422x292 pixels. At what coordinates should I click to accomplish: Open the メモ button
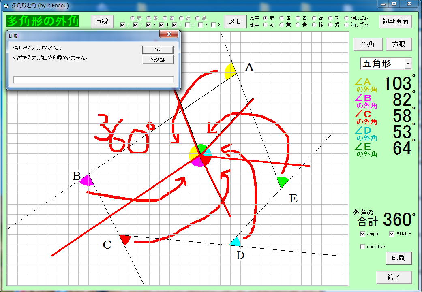235,21
